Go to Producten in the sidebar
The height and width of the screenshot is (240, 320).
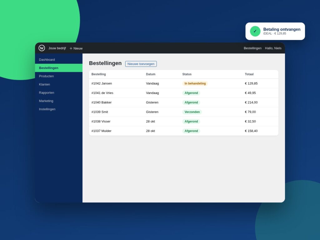59,76
